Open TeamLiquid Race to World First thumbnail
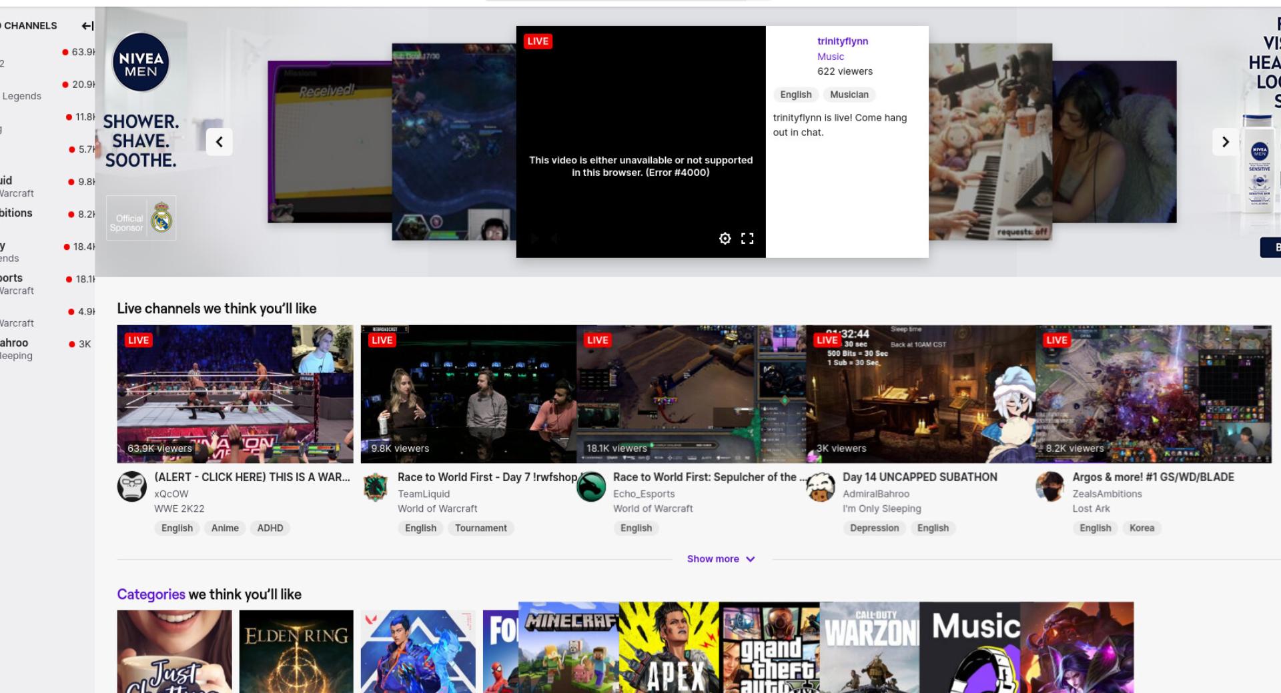Viewport: 1281px width, 693px height. coord(468,394)
